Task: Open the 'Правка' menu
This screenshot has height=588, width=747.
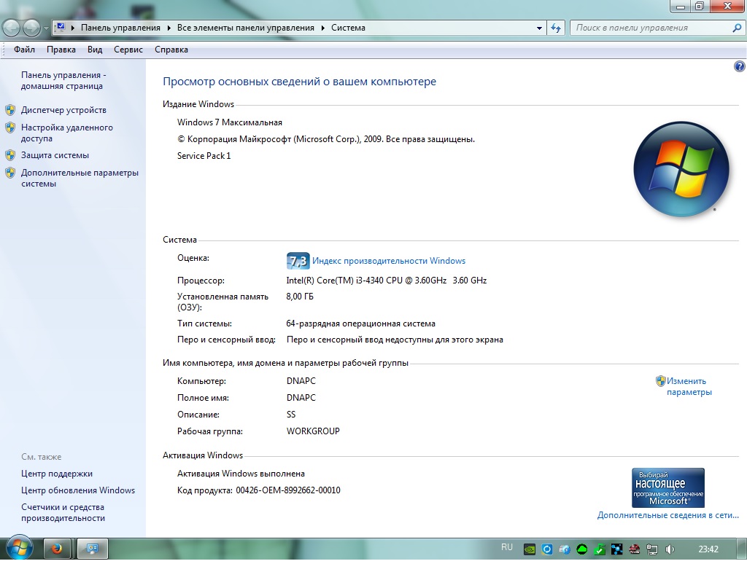Action: click(x=61, y=50)
